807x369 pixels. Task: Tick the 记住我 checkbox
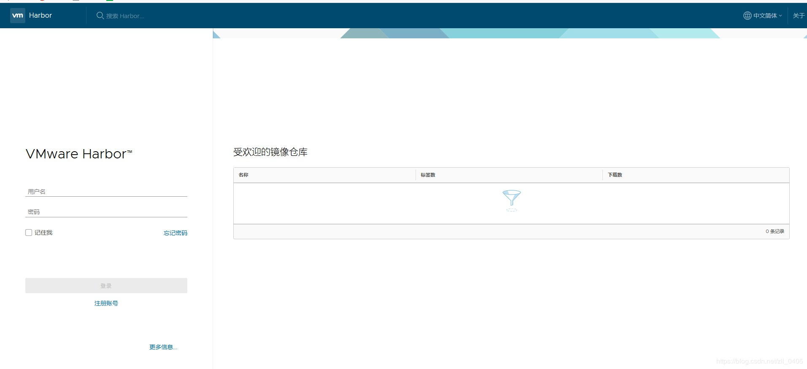point(29,233)
